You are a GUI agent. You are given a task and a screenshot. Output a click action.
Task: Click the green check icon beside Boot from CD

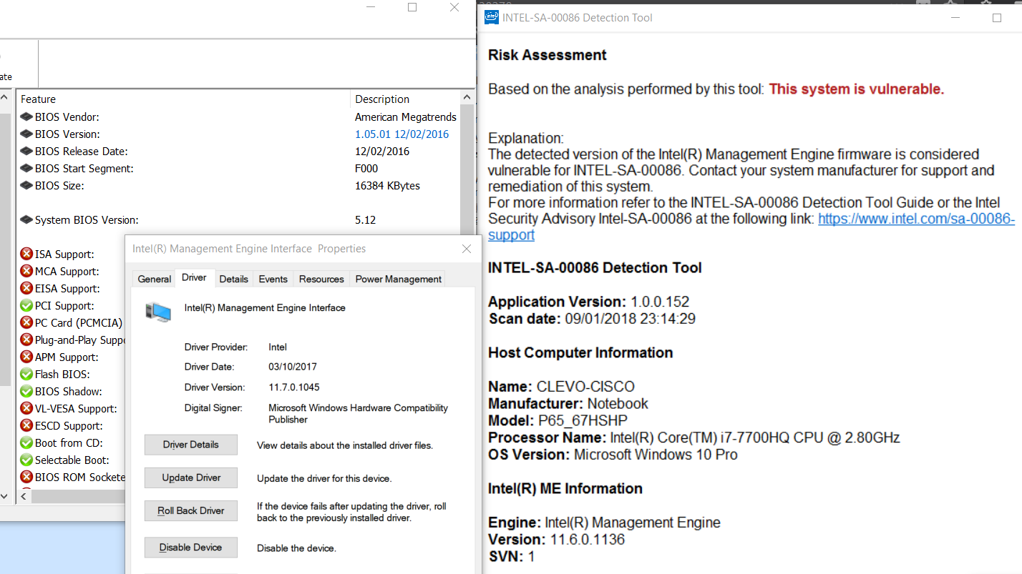tap(26, 443)
